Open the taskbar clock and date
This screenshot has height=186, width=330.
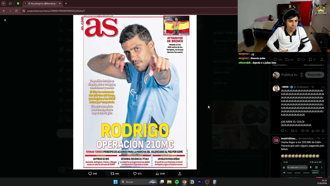(x=322, y=182)
